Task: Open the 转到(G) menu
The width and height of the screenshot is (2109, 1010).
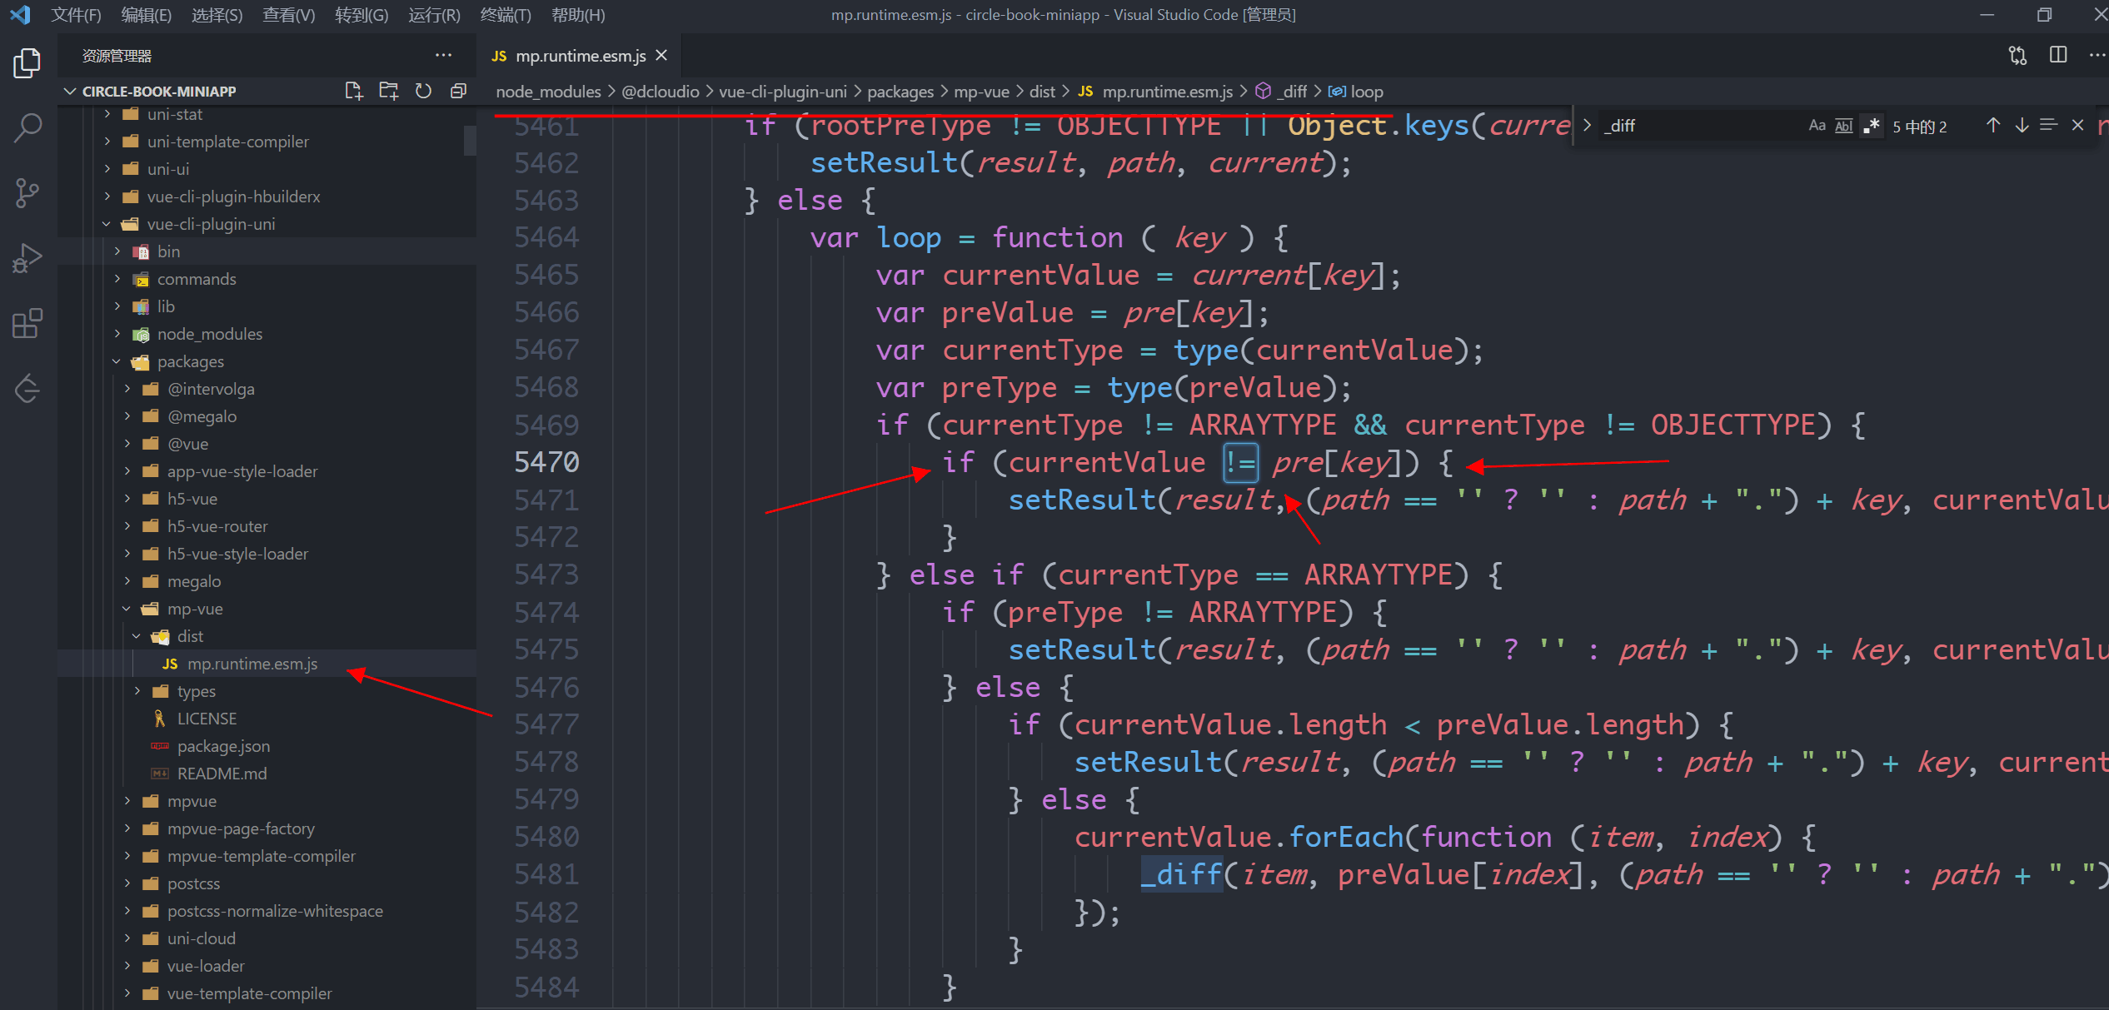Action: pos(361,15)
